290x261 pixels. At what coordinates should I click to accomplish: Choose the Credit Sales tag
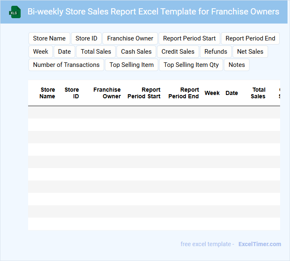coord(178,52)
